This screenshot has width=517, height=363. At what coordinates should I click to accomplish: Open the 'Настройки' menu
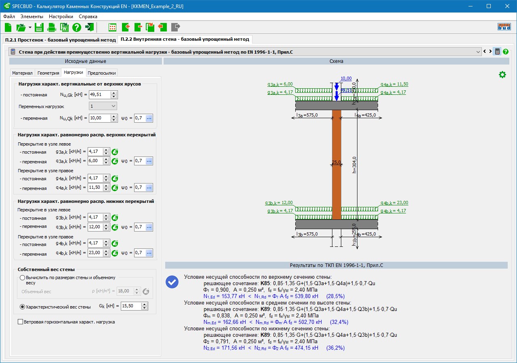click(61, 17)
